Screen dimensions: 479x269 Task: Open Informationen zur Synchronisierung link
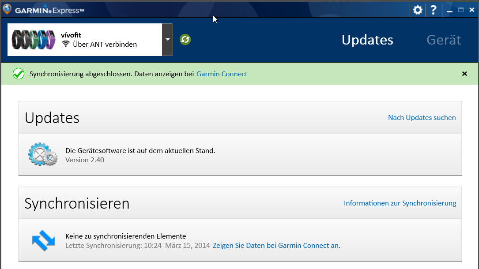click(400, 203)
